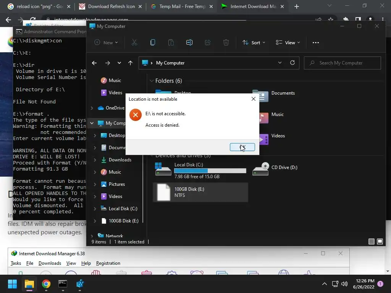Click the Delete trash icon in Explorer toolbar
This screenshot has height=293, width=391.
(x=226, y=43)
